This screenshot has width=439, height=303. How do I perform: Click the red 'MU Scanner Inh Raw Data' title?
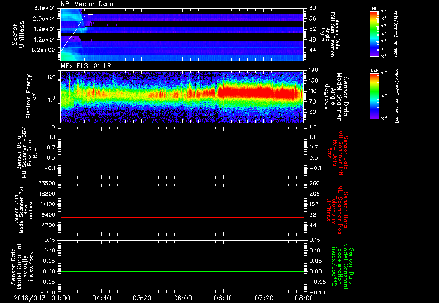pos(338,153)
